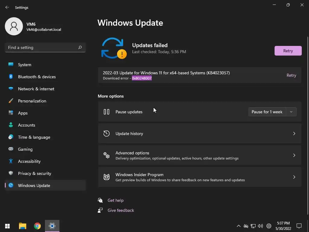Viewport: 309px width, 232px height.
Task: Click the back arrow in Settings header
Action: click(x=7, y=7)
